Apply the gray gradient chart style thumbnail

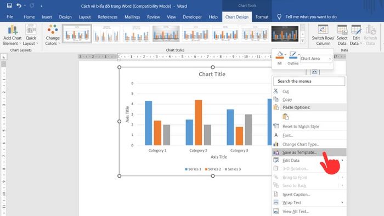tap(166, 33)
